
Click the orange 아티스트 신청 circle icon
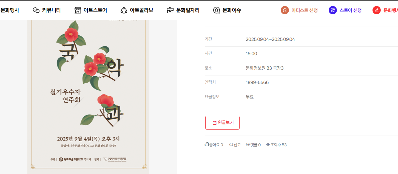285,10
